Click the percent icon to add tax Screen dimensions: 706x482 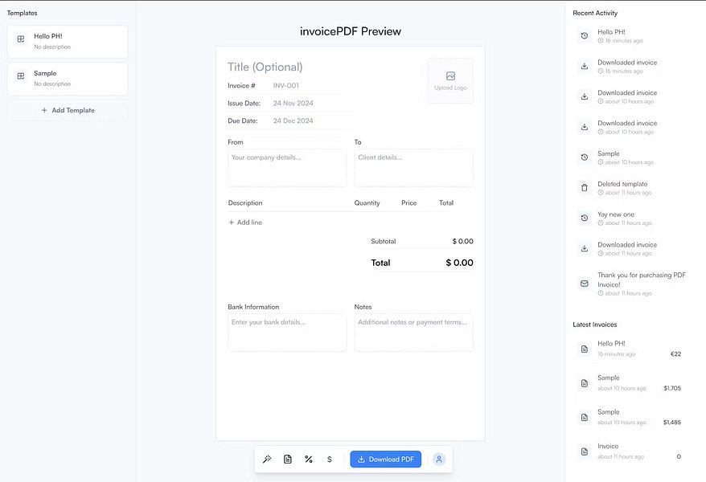pyautogui.click(x=308, y=459)
